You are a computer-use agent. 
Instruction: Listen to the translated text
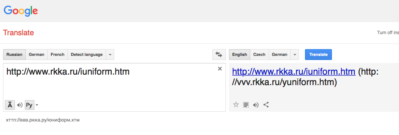[256, 105]
